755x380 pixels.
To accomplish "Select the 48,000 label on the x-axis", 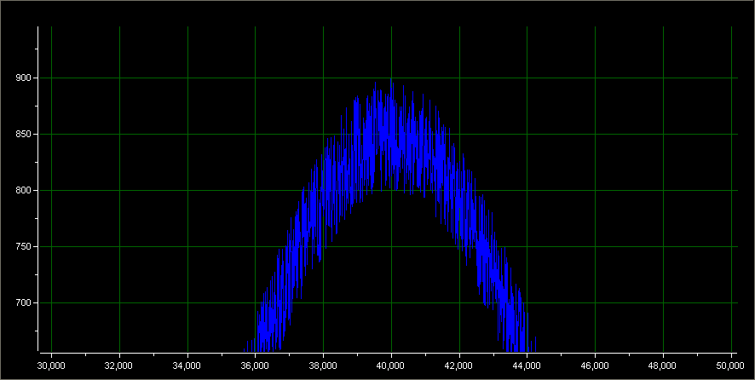I will tap(663, 366).
